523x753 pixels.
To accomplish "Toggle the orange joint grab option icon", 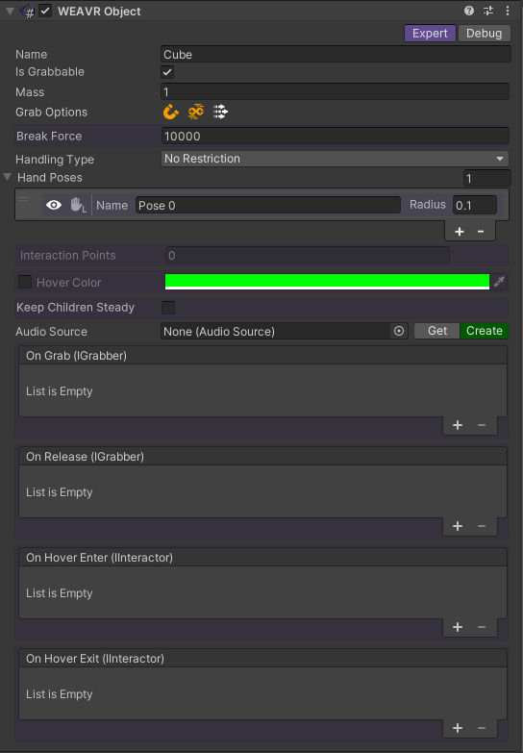I will point(196,112).
